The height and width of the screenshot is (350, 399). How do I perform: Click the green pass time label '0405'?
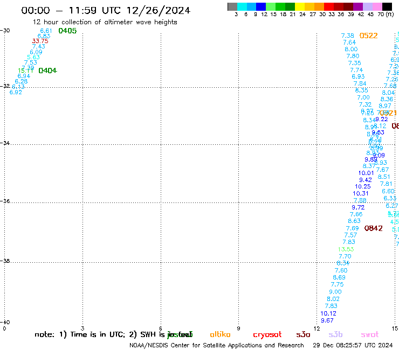point(67,31)
